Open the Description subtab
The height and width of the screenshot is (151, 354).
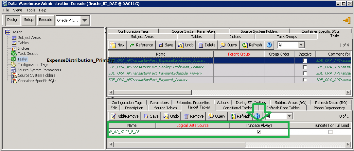(134, 108)
